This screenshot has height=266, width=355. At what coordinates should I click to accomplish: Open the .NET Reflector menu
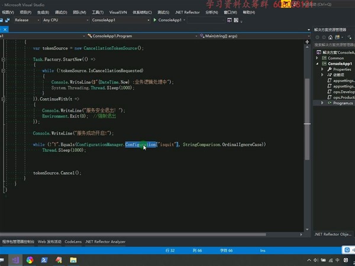tap(187, 12)
